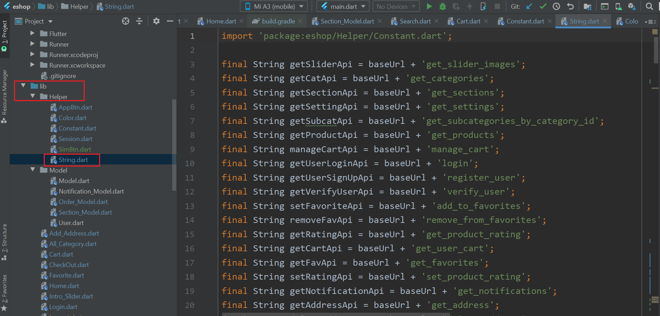Viewport: 660px width, 316px height.
Task: Open the build.gradle editor tab
Action: 278,21
